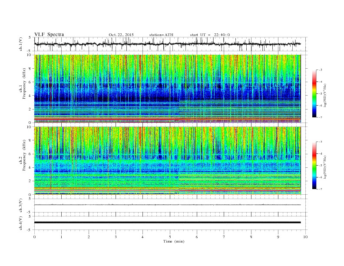Click time axis tick label "1"

[61, 237]
